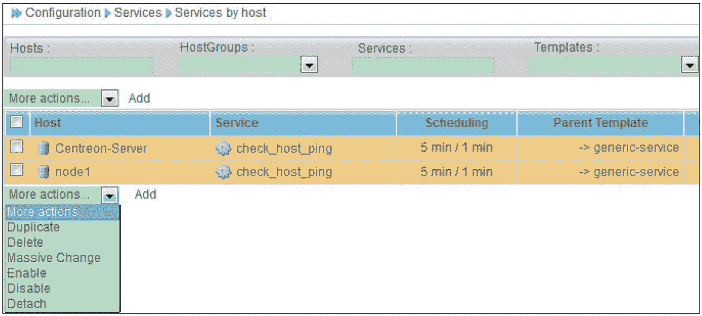Select Massive Change in the actions list
Screen dimensions: 702x316
click(54, 258)
